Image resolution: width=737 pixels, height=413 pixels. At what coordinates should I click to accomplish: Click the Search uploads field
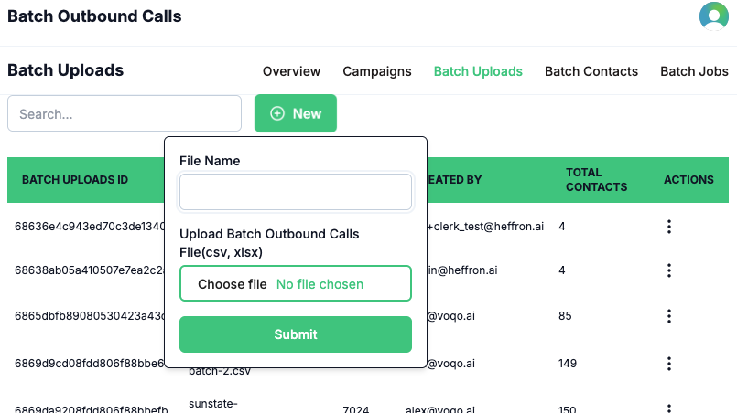click(x=125, y=114)
